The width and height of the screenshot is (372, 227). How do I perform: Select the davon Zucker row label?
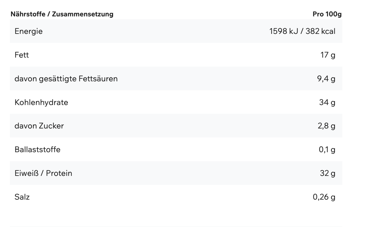39,126
